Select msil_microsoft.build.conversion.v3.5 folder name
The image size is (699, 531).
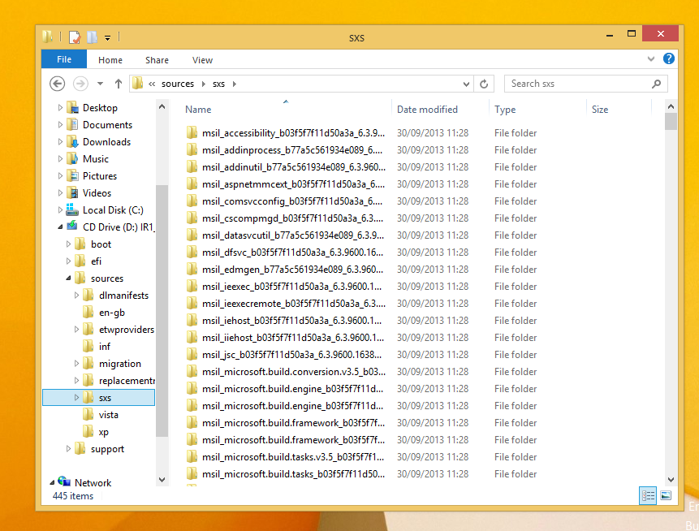pos(293,372)
